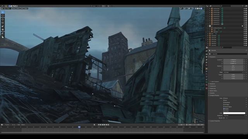Enable the All Edges checkbox
The width and height of the screenshot is (248, 139).
[224, 105]
